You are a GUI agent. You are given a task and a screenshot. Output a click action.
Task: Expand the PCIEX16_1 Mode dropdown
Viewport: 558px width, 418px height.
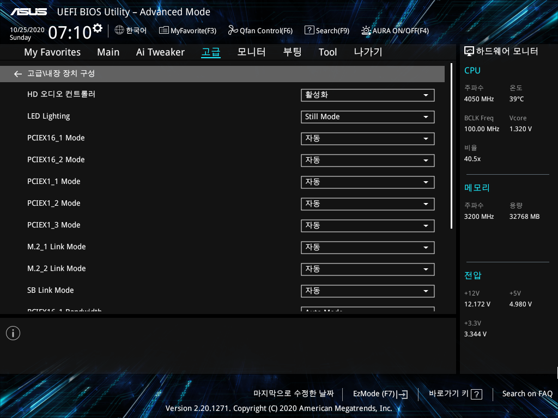click(368, 139)
